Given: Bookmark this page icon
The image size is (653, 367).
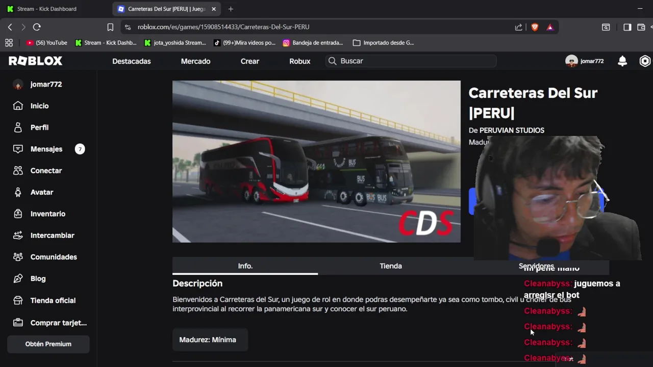Looking at the screenshot, I should [x=110, y=27].
